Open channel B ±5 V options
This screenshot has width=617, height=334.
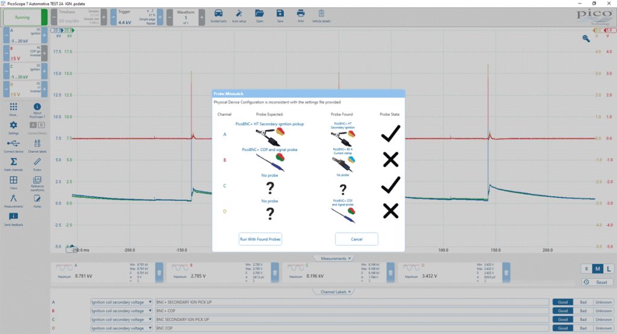tap(25, 54)
